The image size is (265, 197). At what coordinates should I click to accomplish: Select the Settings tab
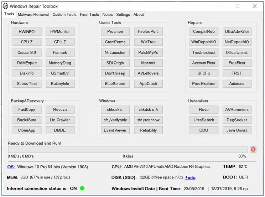(123, 15)
